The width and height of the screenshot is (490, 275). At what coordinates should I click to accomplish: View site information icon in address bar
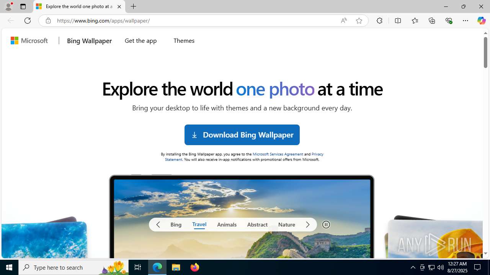[48, 21]
